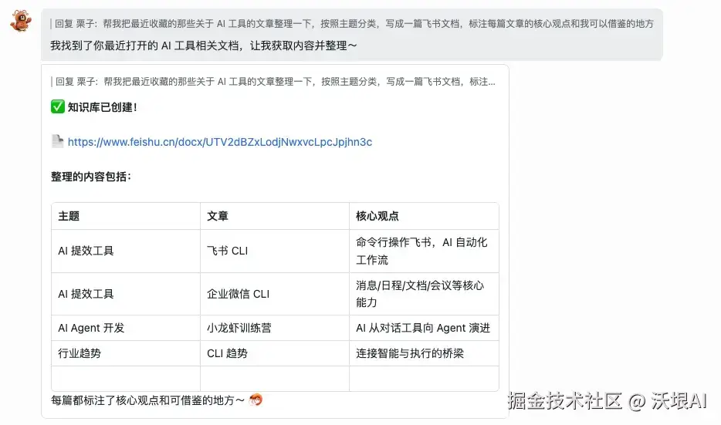
Task: Click the 'AI Agent 开发' table cell
Action: coord(126,328)
